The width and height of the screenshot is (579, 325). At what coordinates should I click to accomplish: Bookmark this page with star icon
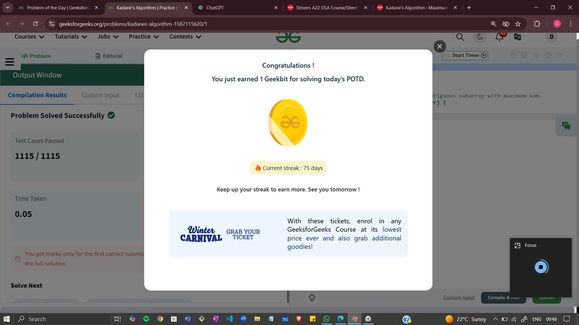518,24
